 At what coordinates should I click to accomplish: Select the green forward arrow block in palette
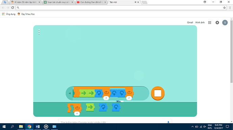click(90, 107)
